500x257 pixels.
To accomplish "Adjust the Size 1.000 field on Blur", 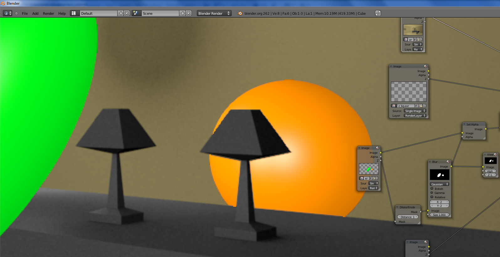I will [x=439, y=215].
